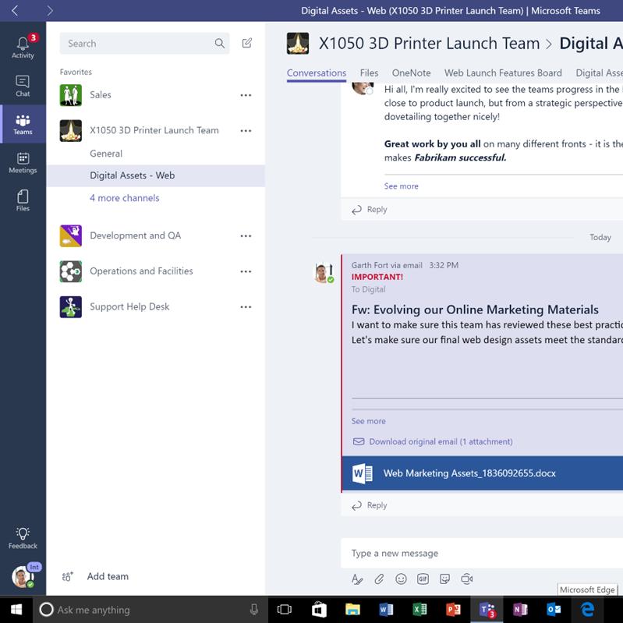
Task: Open user profile avatar at sidebar bottom
Action: [x=23, y=577]
